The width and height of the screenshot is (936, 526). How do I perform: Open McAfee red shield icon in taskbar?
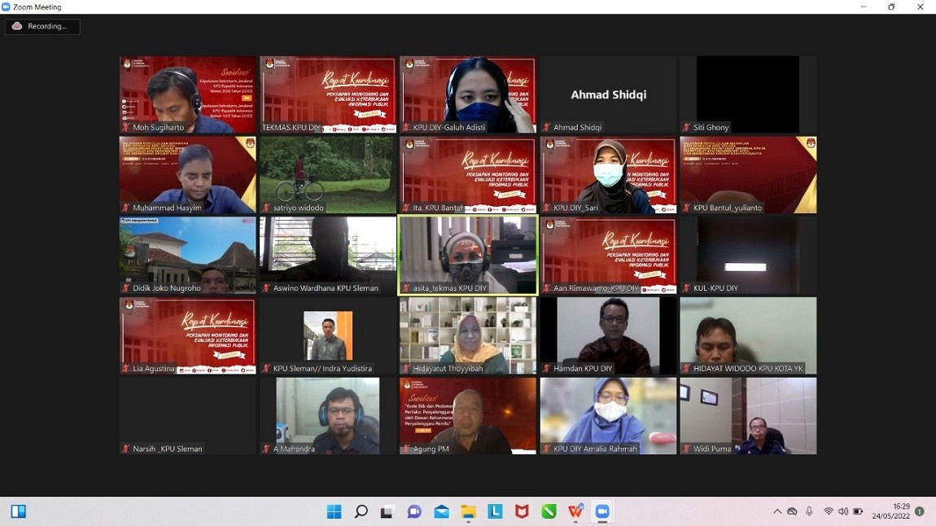click(522, 511)
